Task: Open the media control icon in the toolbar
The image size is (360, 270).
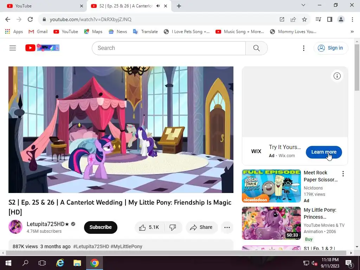Action: tap(318, 20)
